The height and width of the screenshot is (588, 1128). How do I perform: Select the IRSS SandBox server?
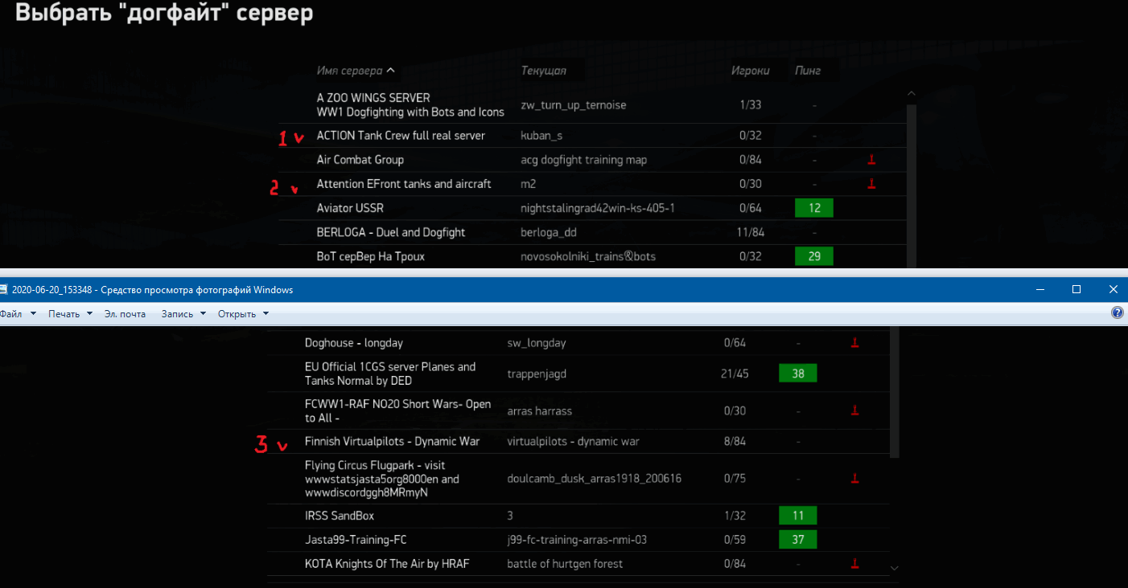point(578,516)
